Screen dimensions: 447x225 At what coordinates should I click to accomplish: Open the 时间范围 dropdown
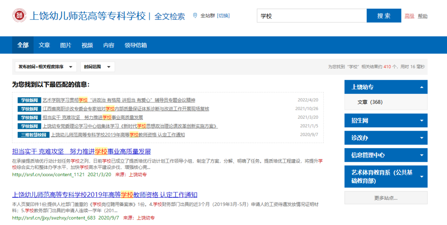[x=97, y=67]
